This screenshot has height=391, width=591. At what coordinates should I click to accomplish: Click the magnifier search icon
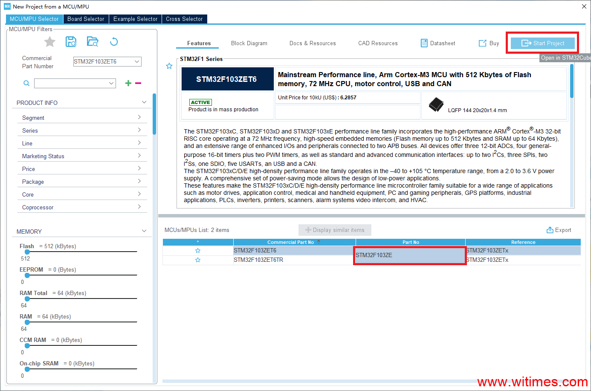click(x=26, y=84)
